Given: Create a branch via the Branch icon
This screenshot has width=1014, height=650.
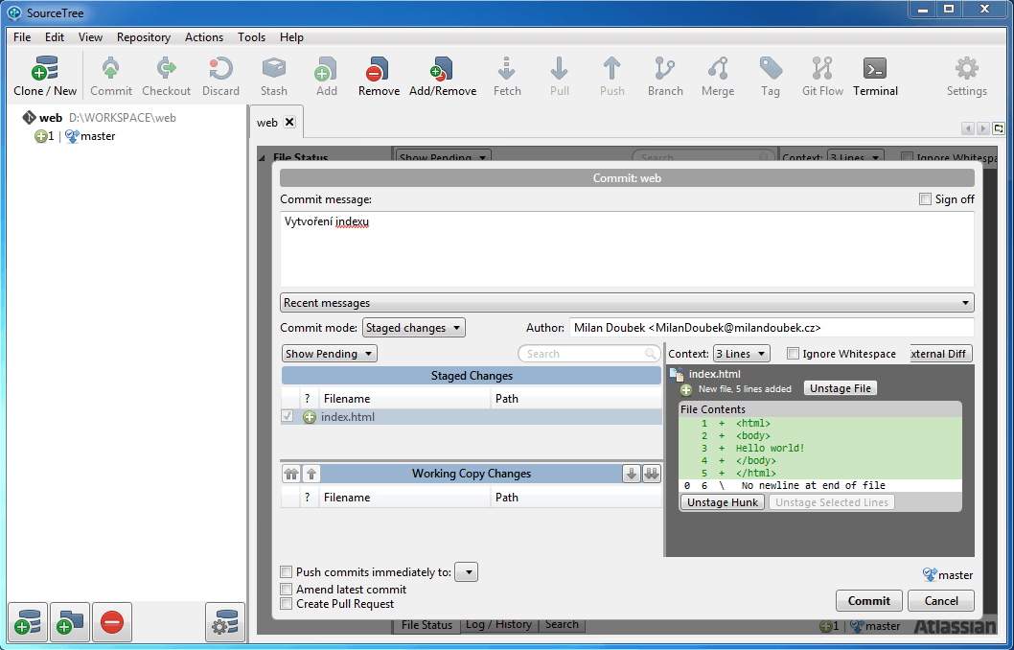Looking at the screenshot, I should pos(665,76).
